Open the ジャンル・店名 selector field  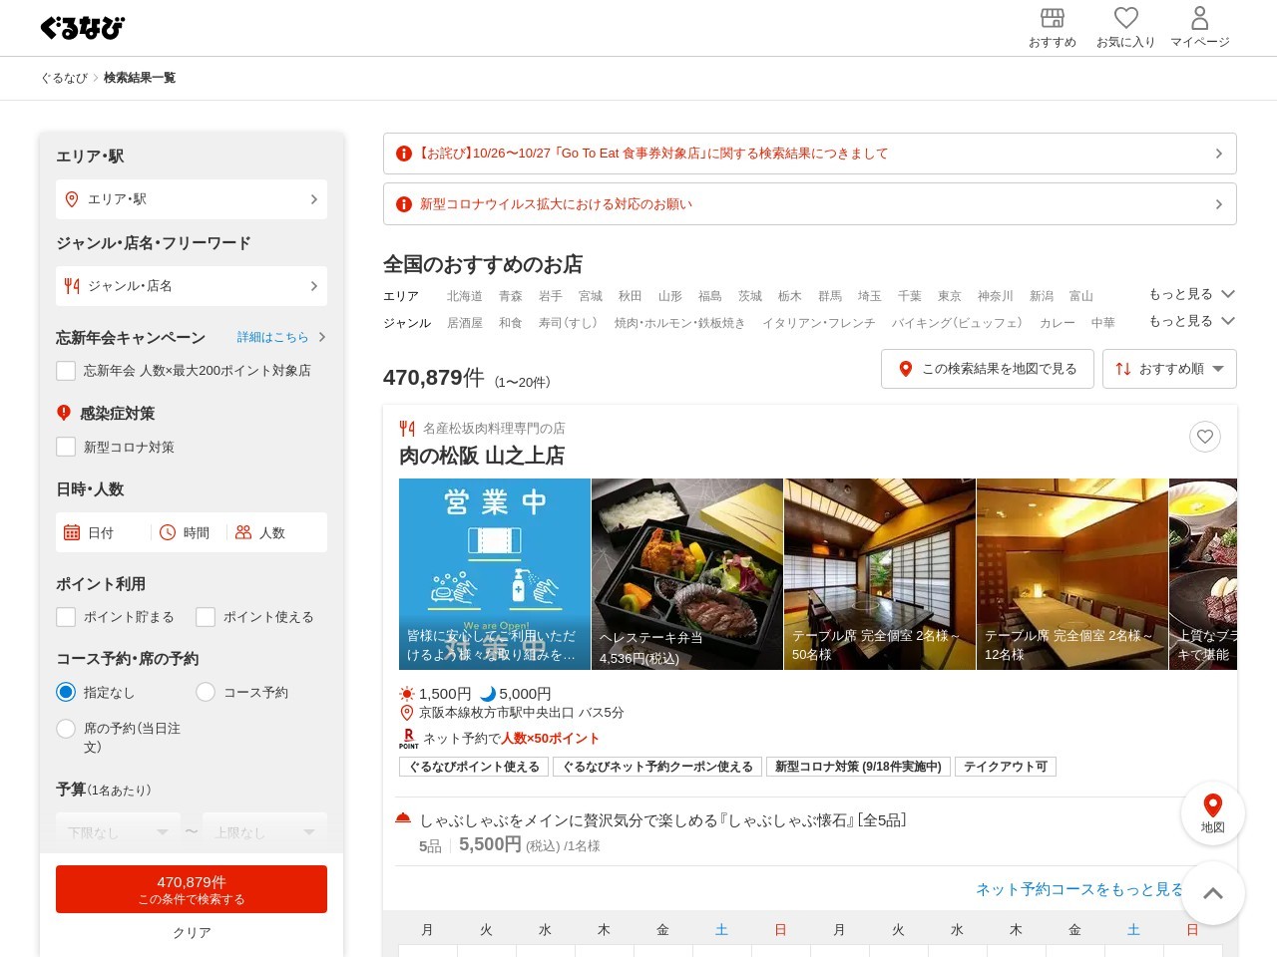tap(192, 286)
